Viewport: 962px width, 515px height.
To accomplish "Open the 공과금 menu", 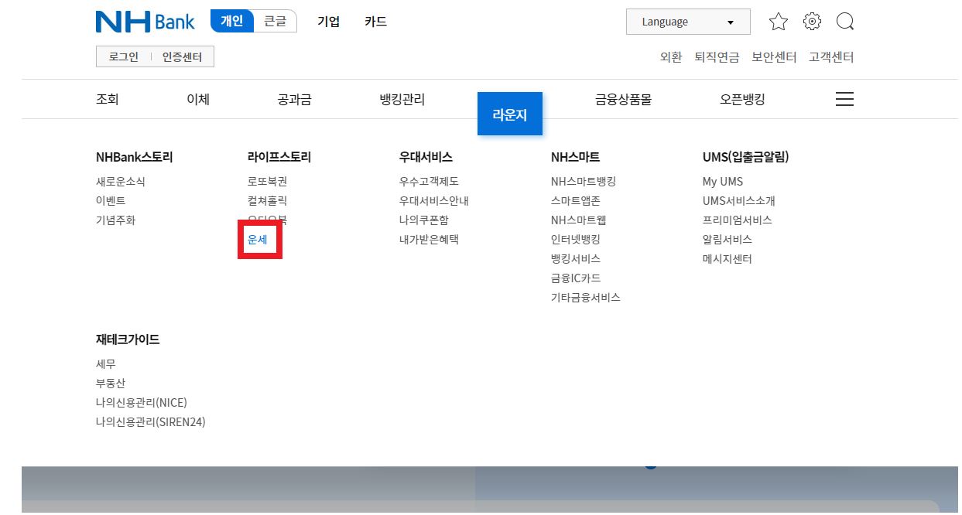I will click(x=295, y=99).
